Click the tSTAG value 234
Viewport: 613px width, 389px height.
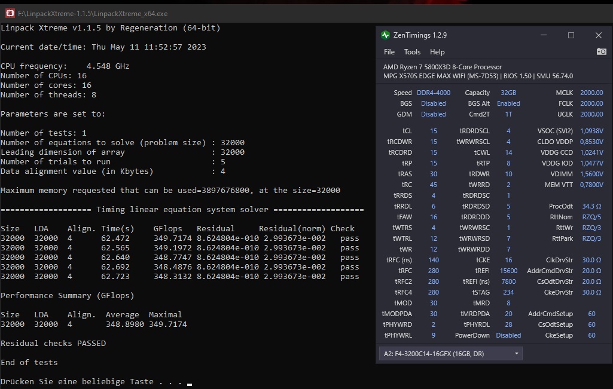[x=508, y=292]
